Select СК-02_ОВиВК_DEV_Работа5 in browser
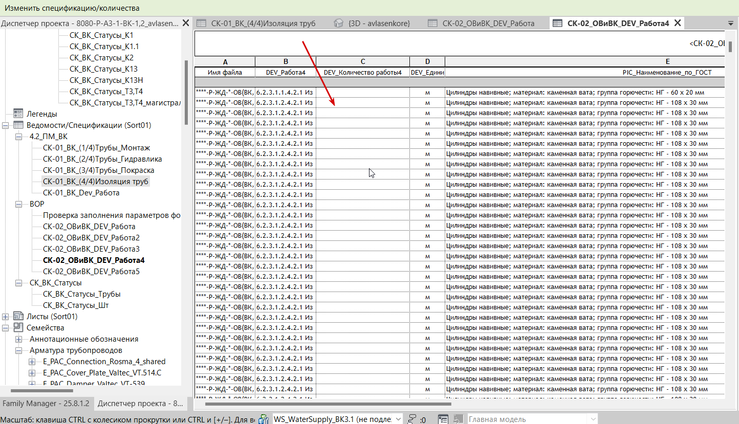739x424 pixels. (x=91, y=272)
